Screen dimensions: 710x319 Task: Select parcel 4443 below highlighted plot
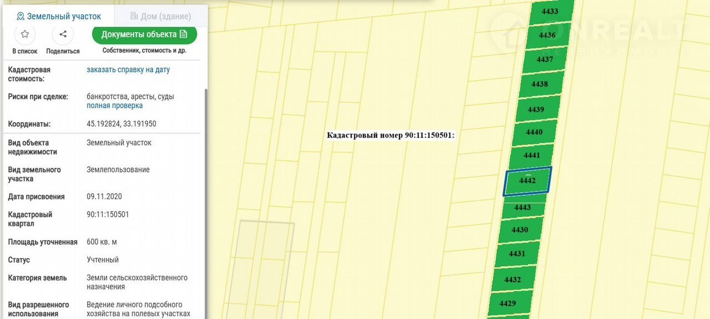tap(523, 208)
